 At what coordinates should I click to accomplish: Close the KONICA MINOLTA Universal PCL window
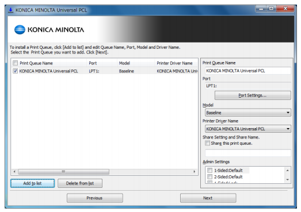285,9
